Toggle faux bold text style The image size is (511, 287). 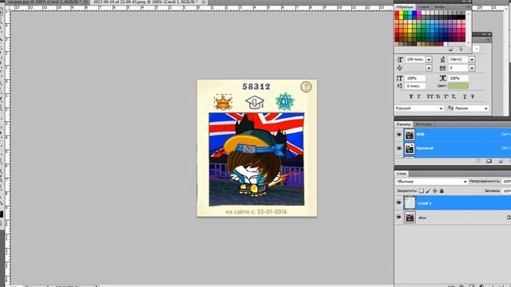tap(411, 96)
